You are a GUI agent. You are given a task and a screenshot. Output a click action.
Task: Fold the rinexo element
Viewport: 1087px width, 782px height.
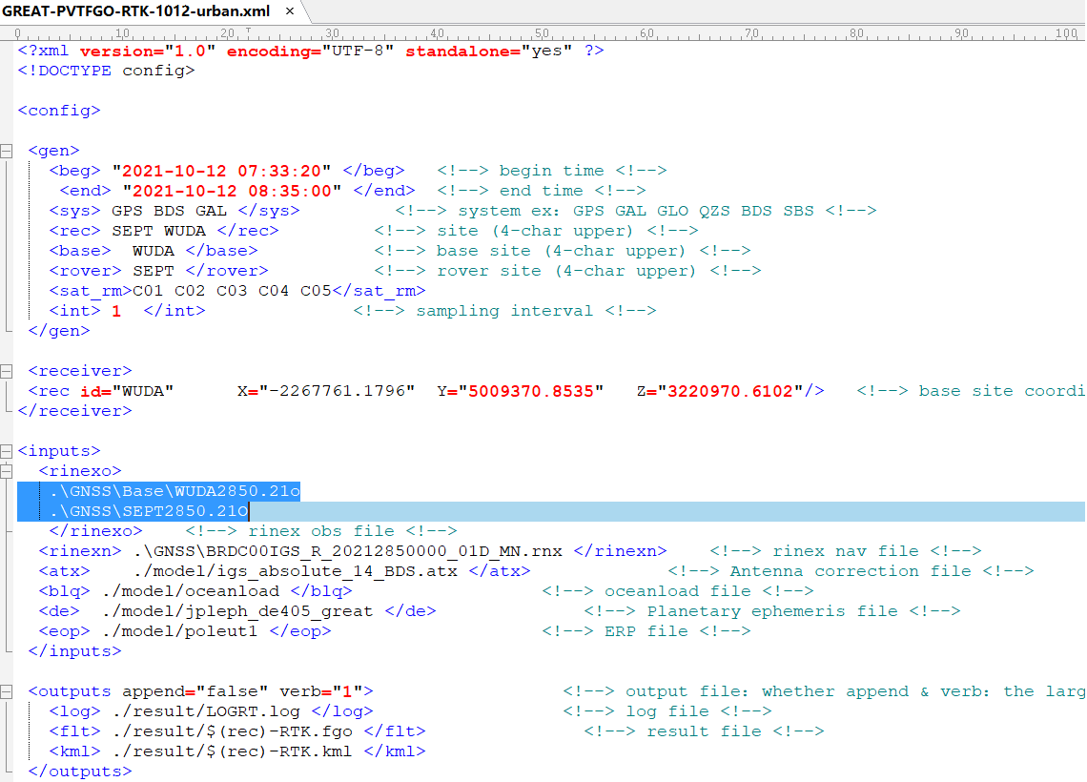(8, 471)
